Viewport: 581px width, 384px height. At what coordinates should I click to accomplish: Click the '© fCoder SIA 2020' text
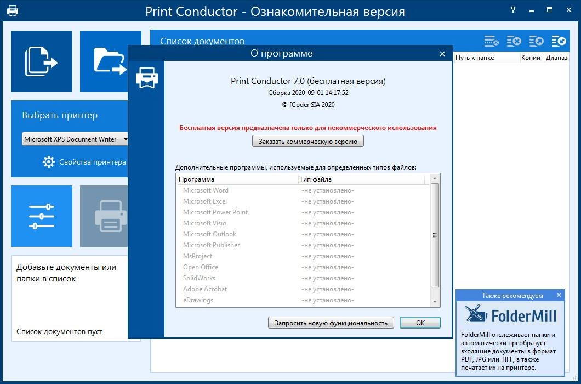click(308, 105)
